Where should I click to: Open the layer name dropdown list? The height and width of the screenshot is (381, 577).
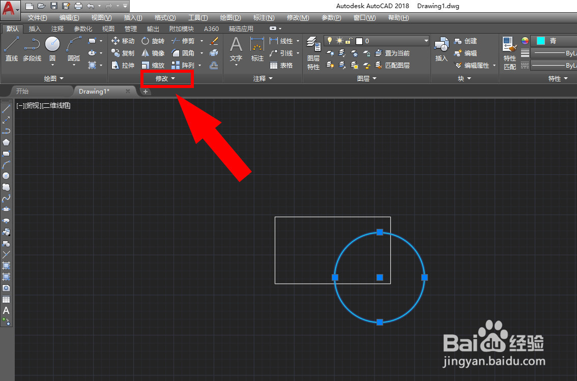pyautogui.click(x=426, y=41)
